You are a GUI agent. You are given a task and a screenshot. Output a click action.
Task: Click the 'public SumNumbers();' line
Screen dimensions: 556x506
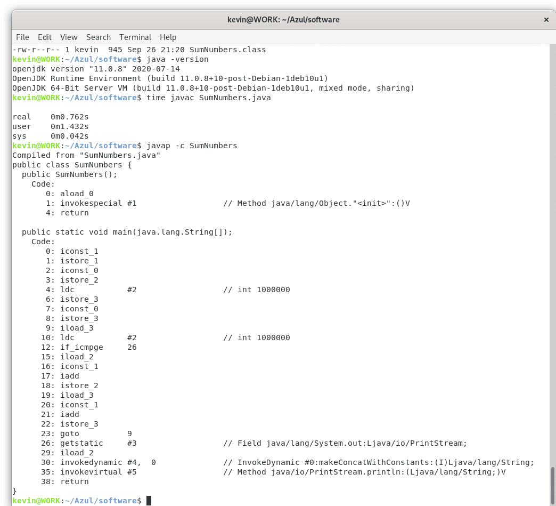point(69,174)
